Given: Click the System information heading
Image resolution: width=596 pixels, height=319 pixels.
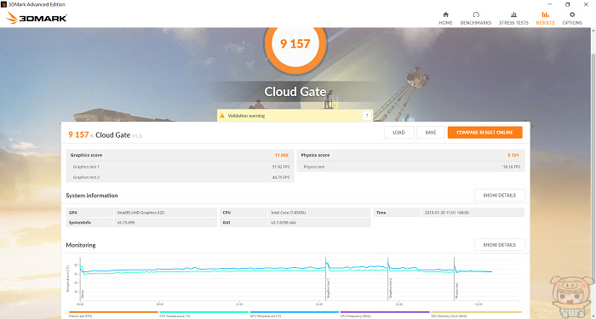Looking at the screenshot, I should (x=92, y=196).
